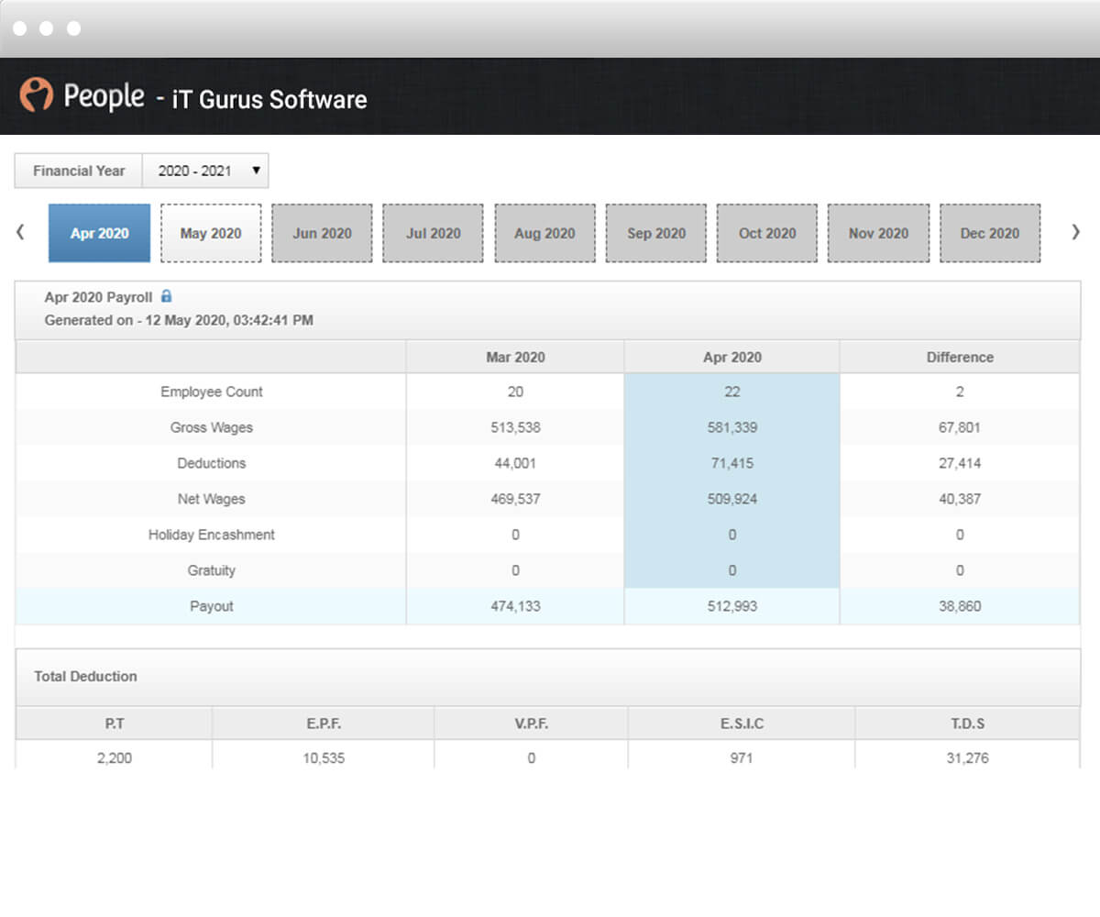The width and height of the screenshot is (1100, 917).
Task: Choose the Jul 2020 month tab
Action: coord(433,233)
